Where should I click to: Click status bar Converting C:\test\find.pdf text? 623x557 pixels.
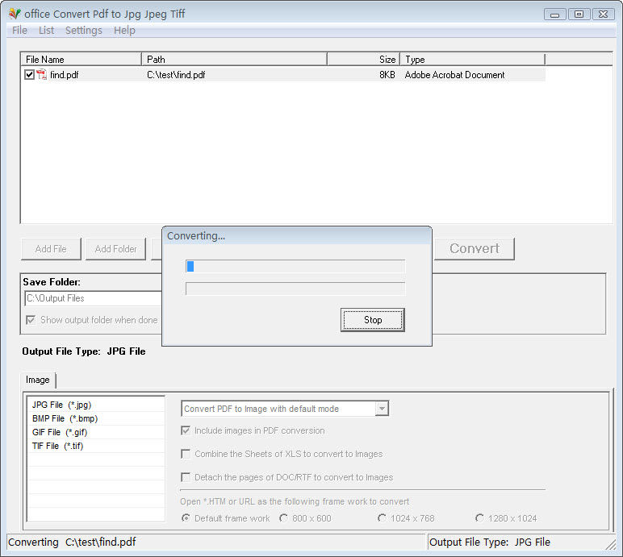pos(72,542)
